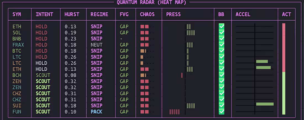
Task: Select the FUN symbol
Action: pyautogui.click(x=17, y=112)
